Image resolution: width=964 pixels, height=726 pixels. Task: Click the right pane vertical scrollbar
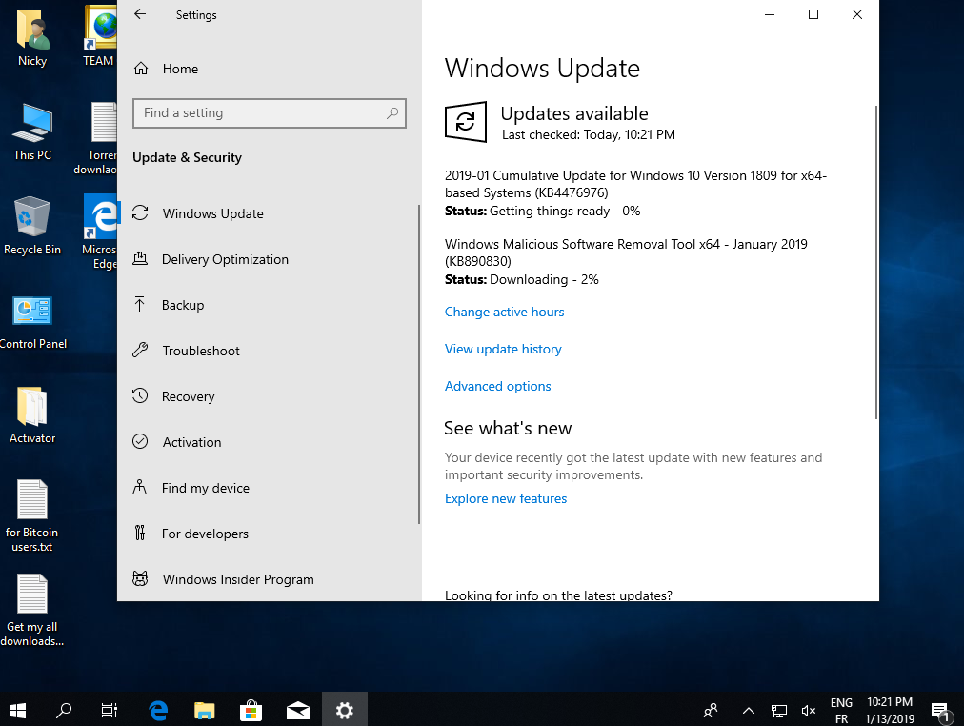click(876, 263)
